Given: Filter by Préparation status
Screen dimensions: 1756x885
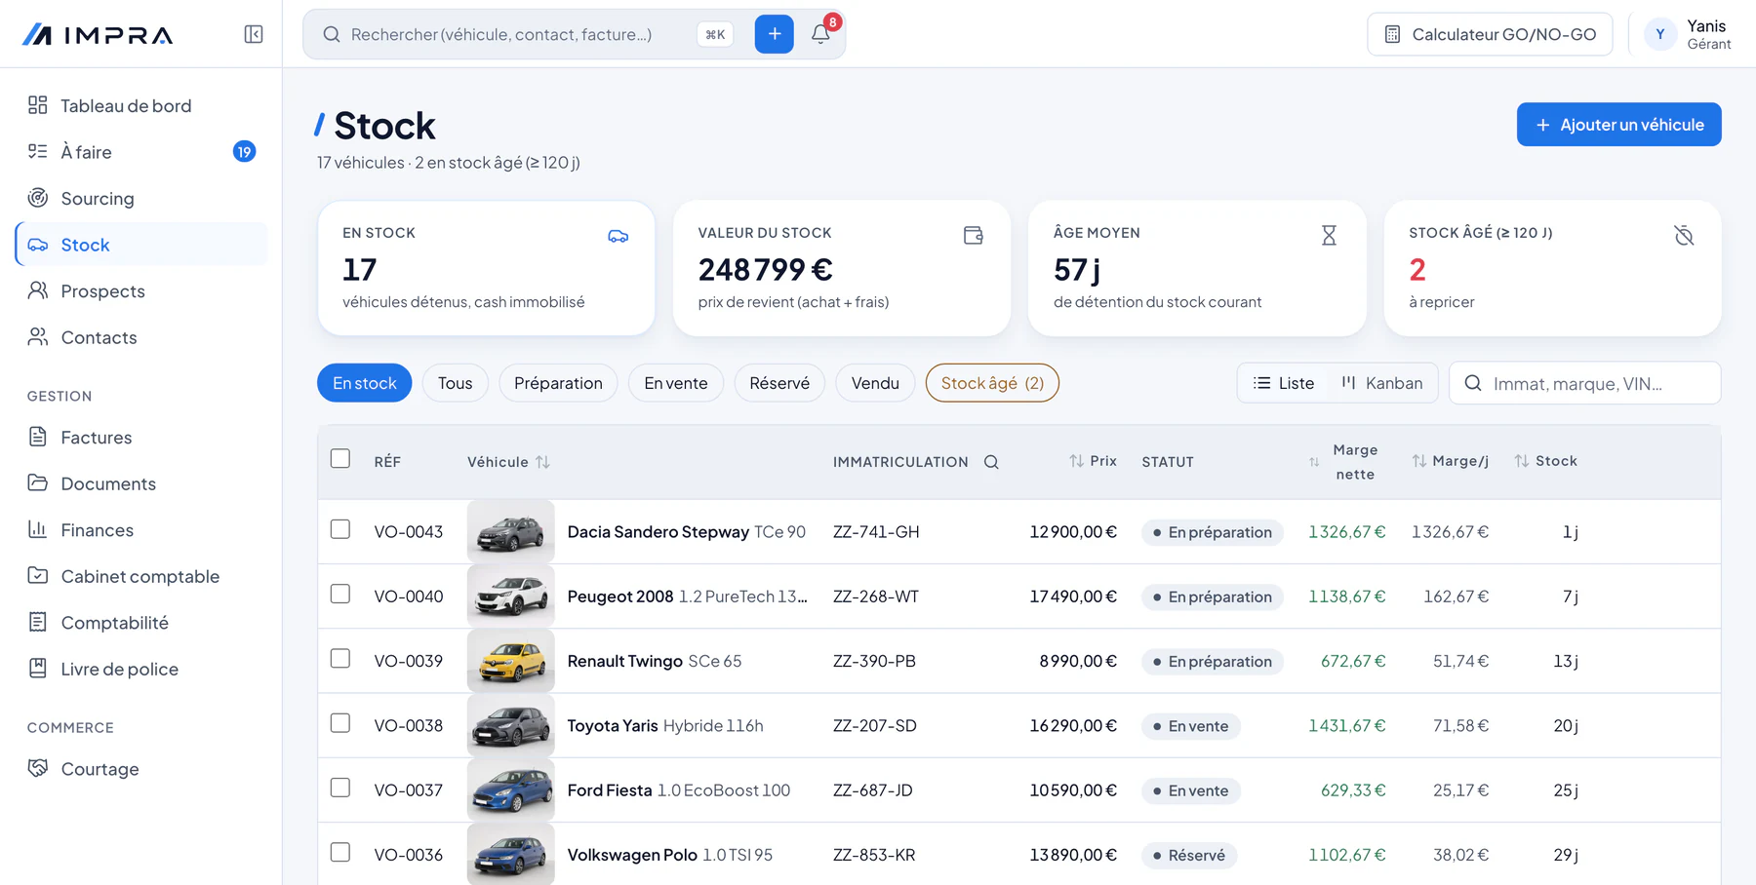Looking at the screenshot, I should [x=558, y=383].
